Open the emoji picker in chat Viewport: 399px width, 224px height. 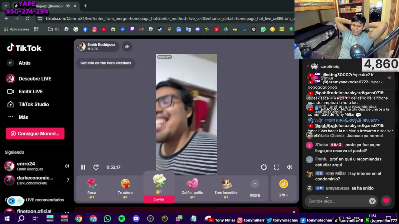click(x=372, y=201)
